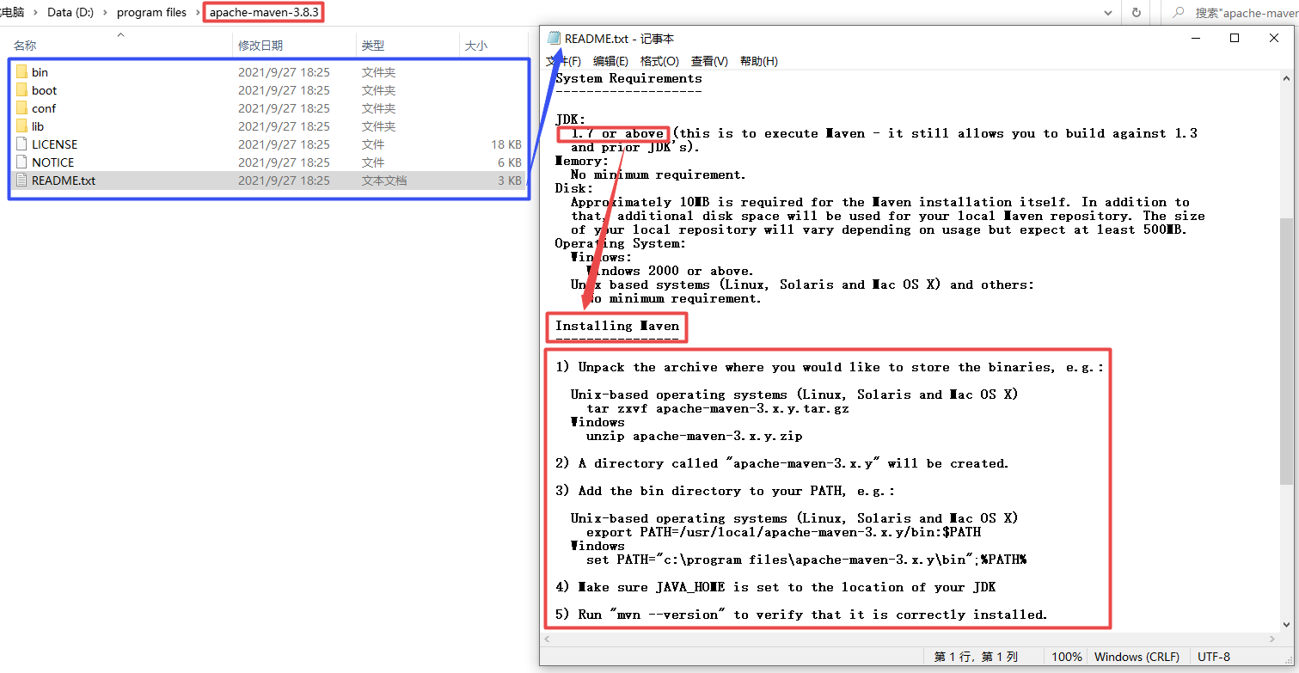Open the 帮助(H) menu in Notepad
The image size is (1299, 673).
click(x=758, y=62)
